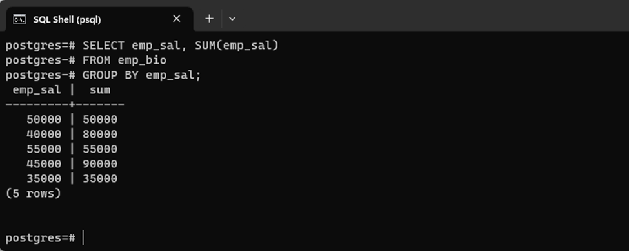Click the terminal icon on the SQL Shell tab
The height and width of the screenshot is (251, 629).
click(19, 19)
